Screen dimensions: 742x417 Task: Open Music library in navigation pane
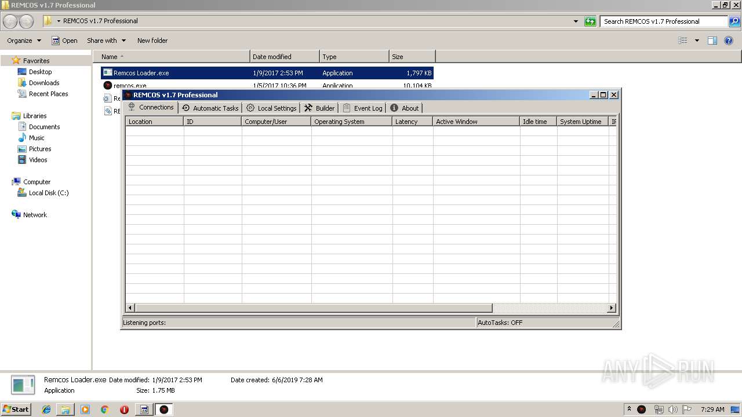[x=37, y=138]
